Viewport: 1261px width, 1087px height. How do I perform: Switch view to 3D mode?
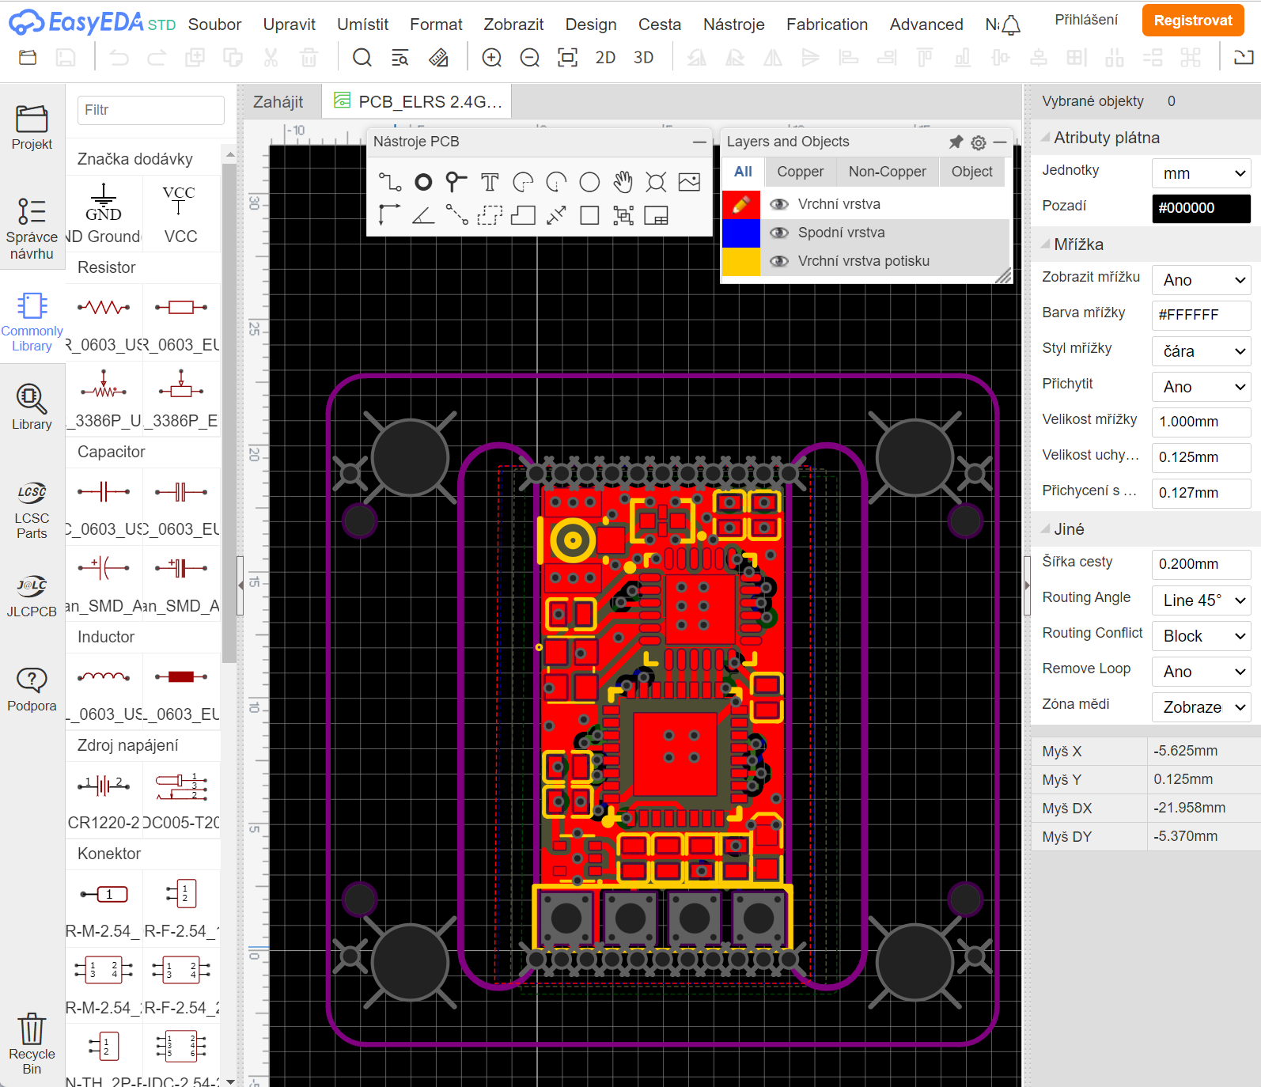pyautogui.click(x=643, y=58)
